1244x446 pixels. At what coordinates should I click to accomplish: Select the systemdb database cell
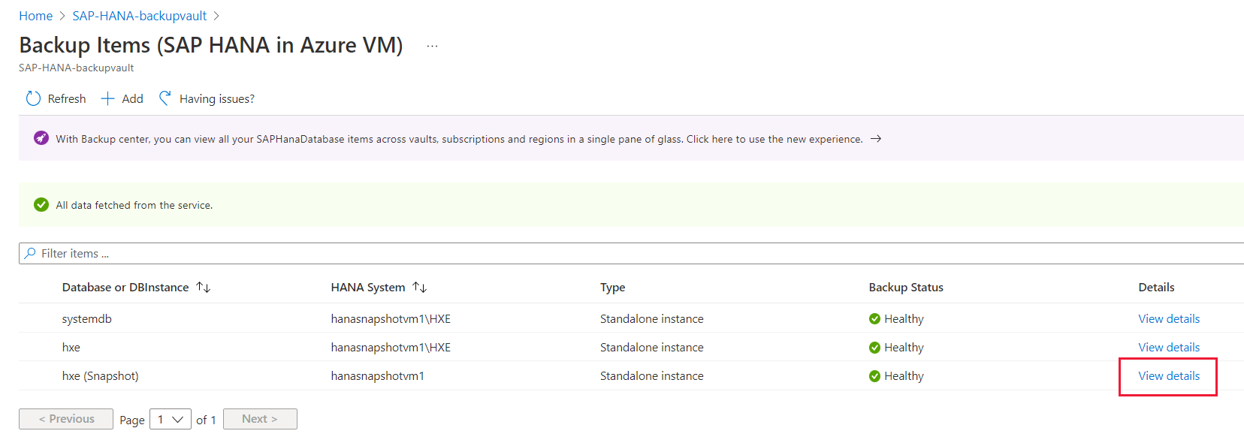click(87, 318)
